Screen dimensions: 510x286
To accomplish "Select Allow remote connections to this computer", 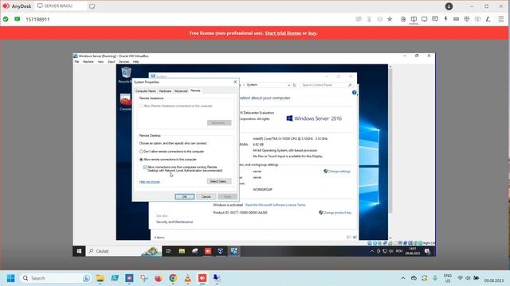I will point(141,160).
